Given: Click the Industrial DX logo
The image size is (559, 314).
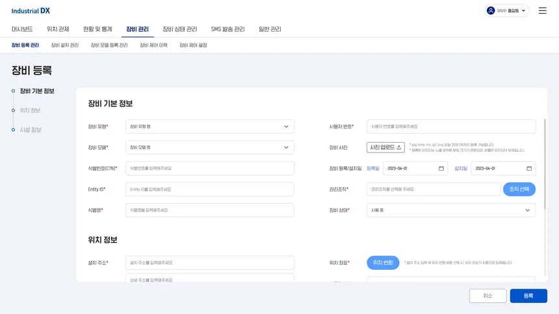Looking at the screenshot, I should click(x=31, y=11).
